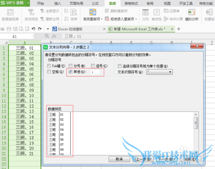Click the open folder icon in quick toolbar
Screen dimensions: 215x169
[x=3, y=29]
